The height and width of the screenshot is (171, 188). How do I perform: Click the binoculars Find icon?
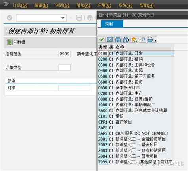118,40
